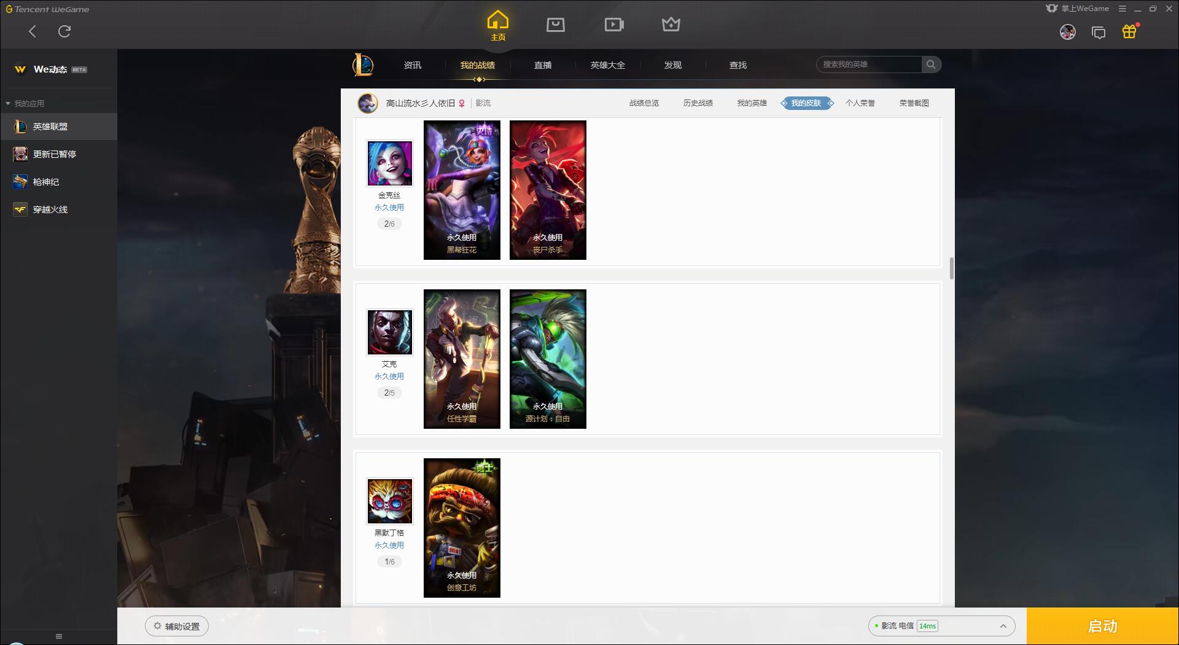Open the 源计划：自由 skin card
1179x645 pixels.
coord(548,359)
